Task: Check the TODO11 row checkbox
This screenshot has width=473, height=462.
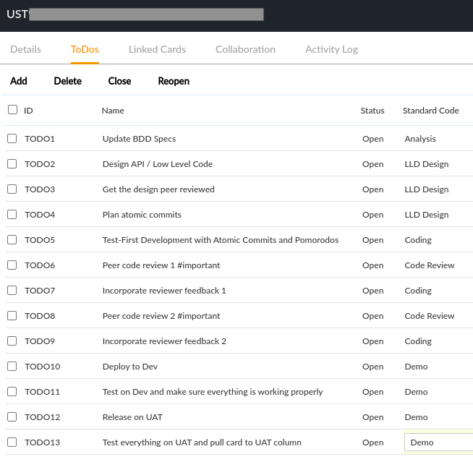Action: [x=12, y=392]
